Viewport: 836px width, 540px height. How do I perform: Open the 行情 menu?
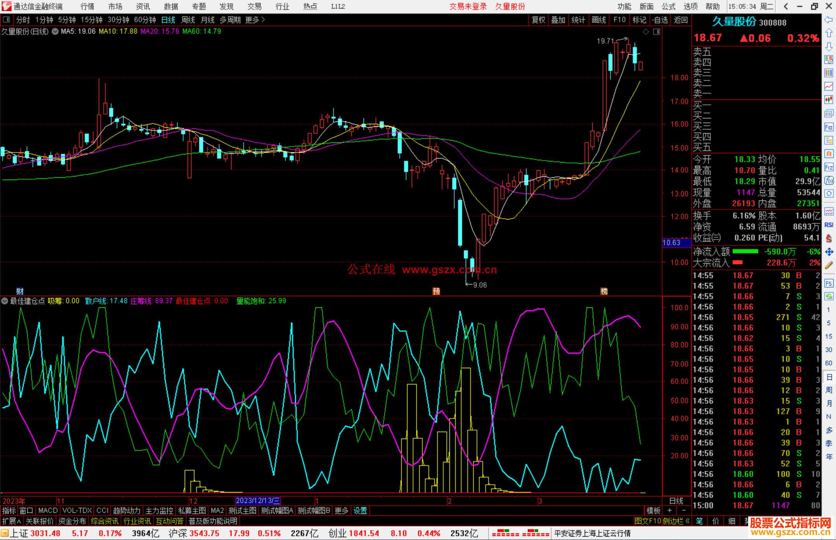point(87,7)
